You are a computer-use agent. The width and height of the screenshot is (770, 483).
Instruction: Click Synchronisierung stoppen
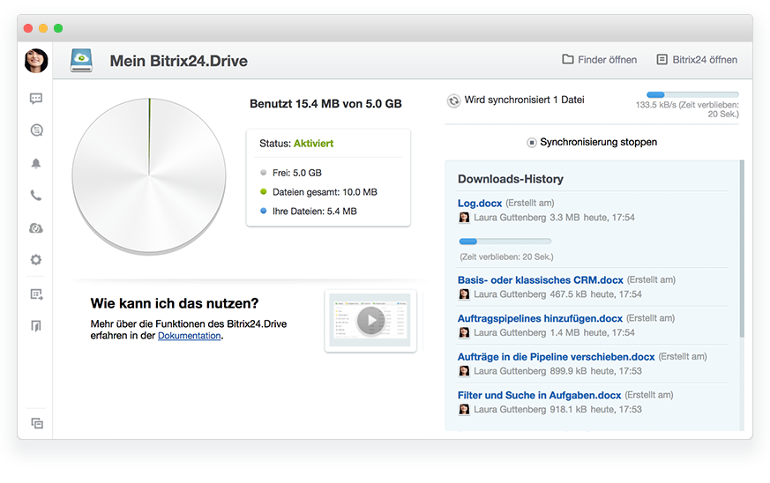click(598, 143)
